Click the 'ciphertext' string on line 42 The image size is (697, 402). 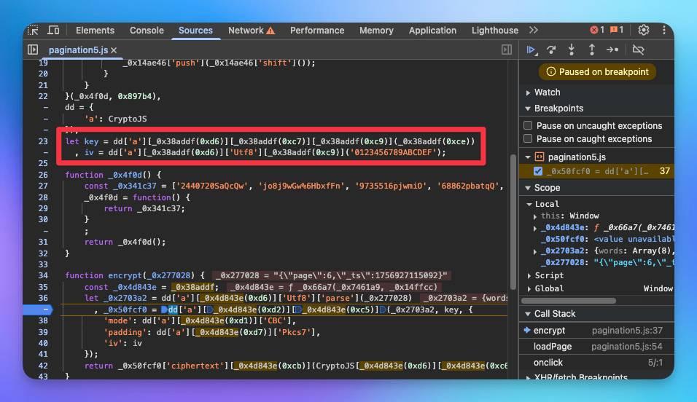(x=195, y=366)
